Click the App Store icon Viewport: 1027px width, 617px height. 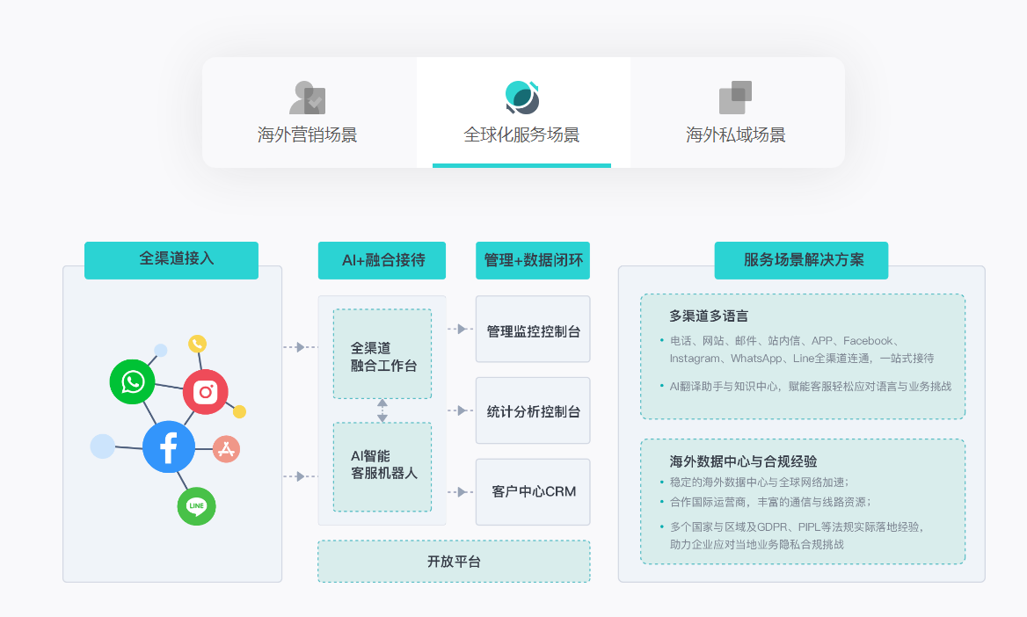(226, 448)
